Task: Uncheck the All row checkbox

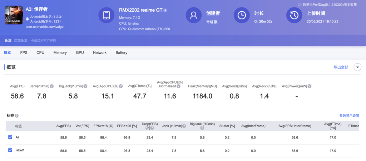Action: (x=10, y=137)
